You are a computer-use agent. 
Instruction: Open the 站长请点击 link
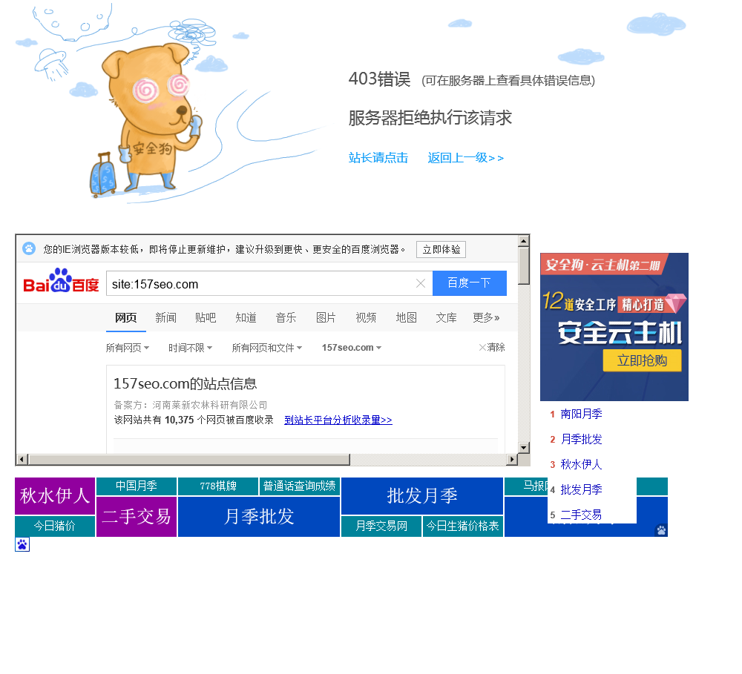point(378,157)
